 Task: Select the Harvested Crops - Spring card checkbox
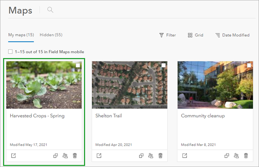click(78, 65)
